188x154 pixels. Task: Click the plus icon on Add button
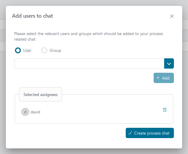coord(158,78)
